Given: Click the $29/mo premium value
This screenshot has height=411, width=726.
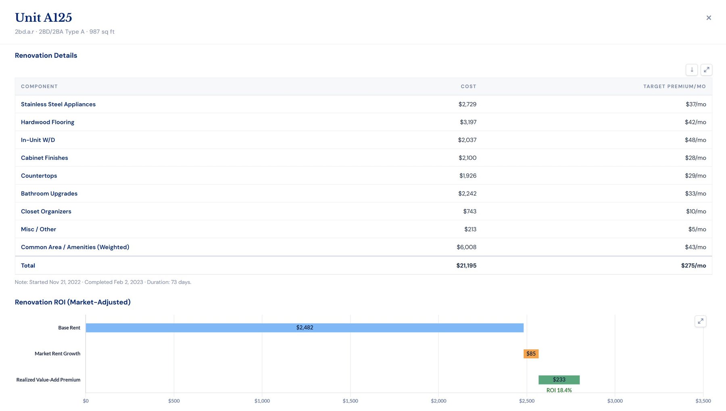Looking at the screenshot, I should pos(695,176).
